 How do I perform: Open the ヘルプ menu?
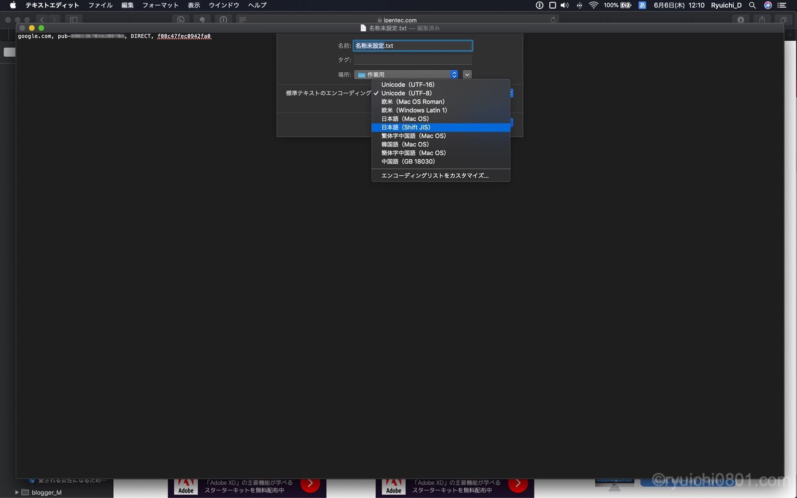(x=257, y=5)
